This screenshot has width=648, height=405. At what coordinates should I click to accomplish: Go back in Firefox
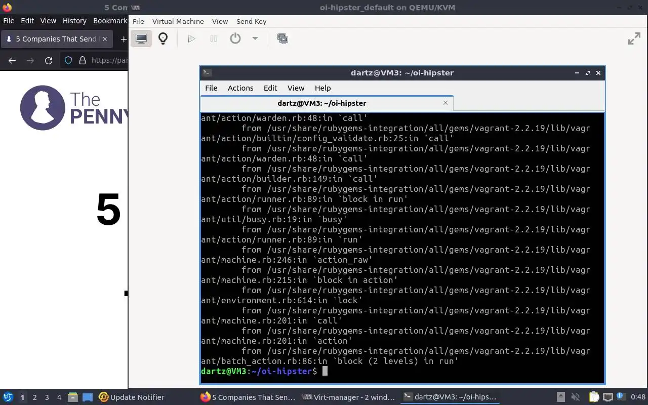(12, 60)
